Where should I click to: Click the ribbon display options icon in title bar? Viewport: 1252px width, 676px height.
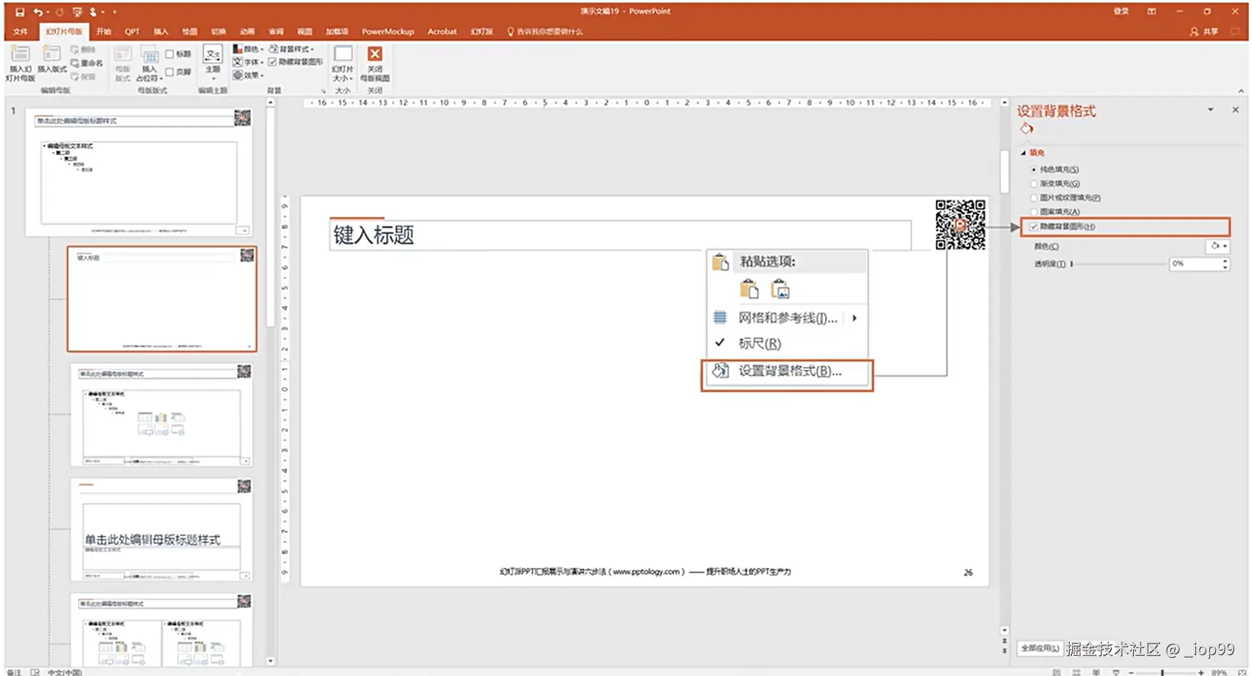[1152, 11]
